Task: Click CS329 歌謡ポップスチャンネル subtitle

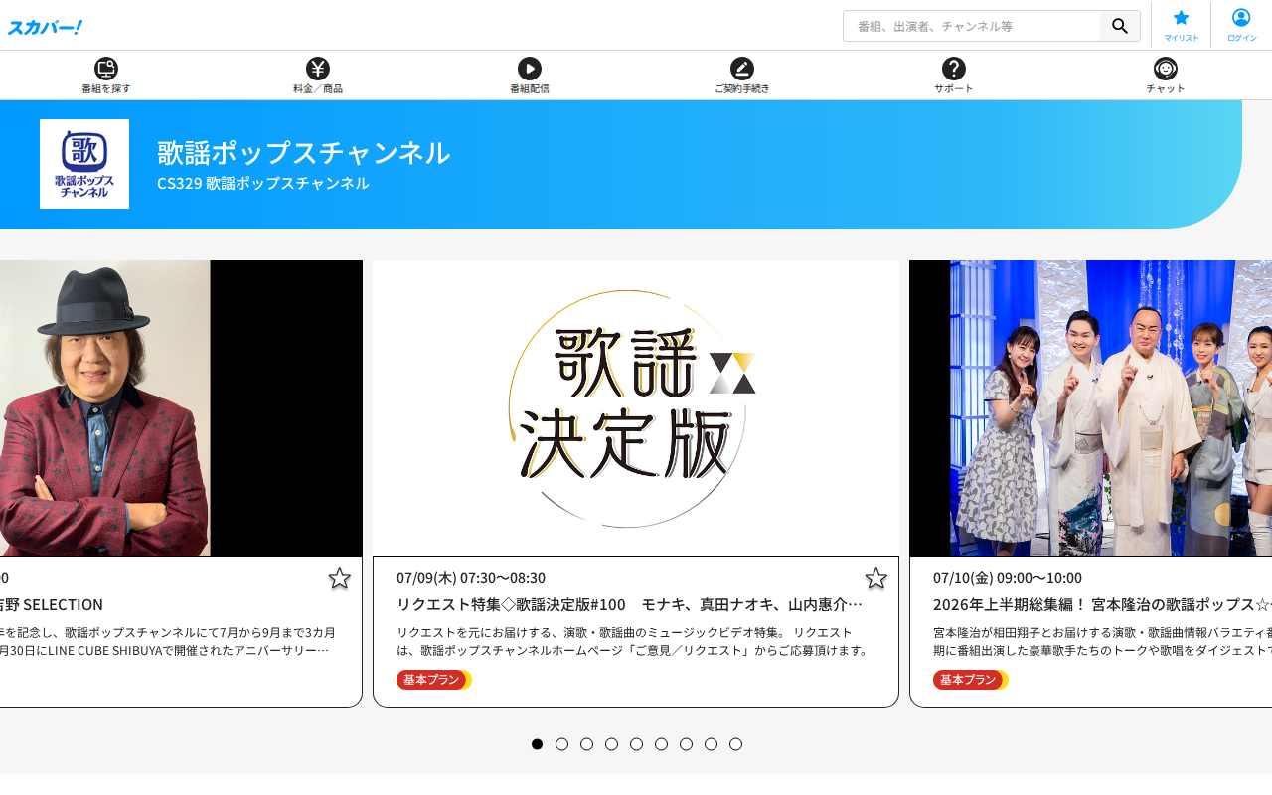Action: click(x=262, y=183)
